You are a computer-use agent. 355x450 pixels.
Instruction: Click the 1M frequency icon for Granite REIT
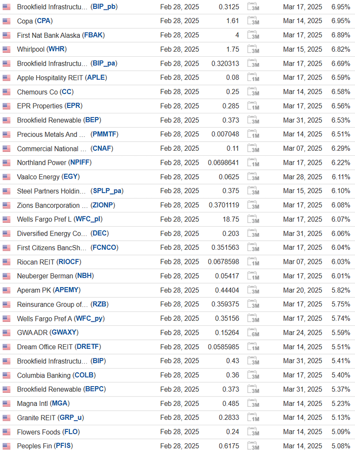pyautogui.click(x=253, y=418)
